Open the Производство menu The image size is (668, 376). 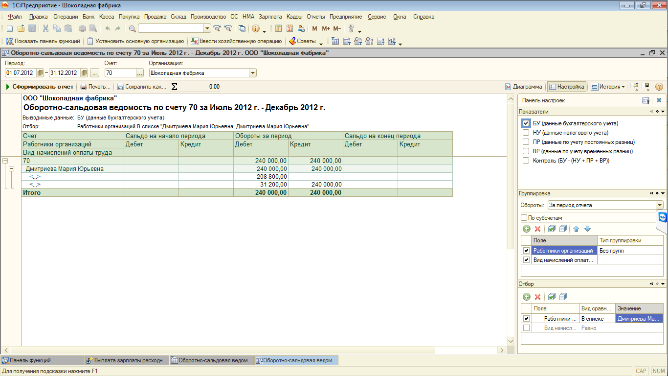click(208, 17)
